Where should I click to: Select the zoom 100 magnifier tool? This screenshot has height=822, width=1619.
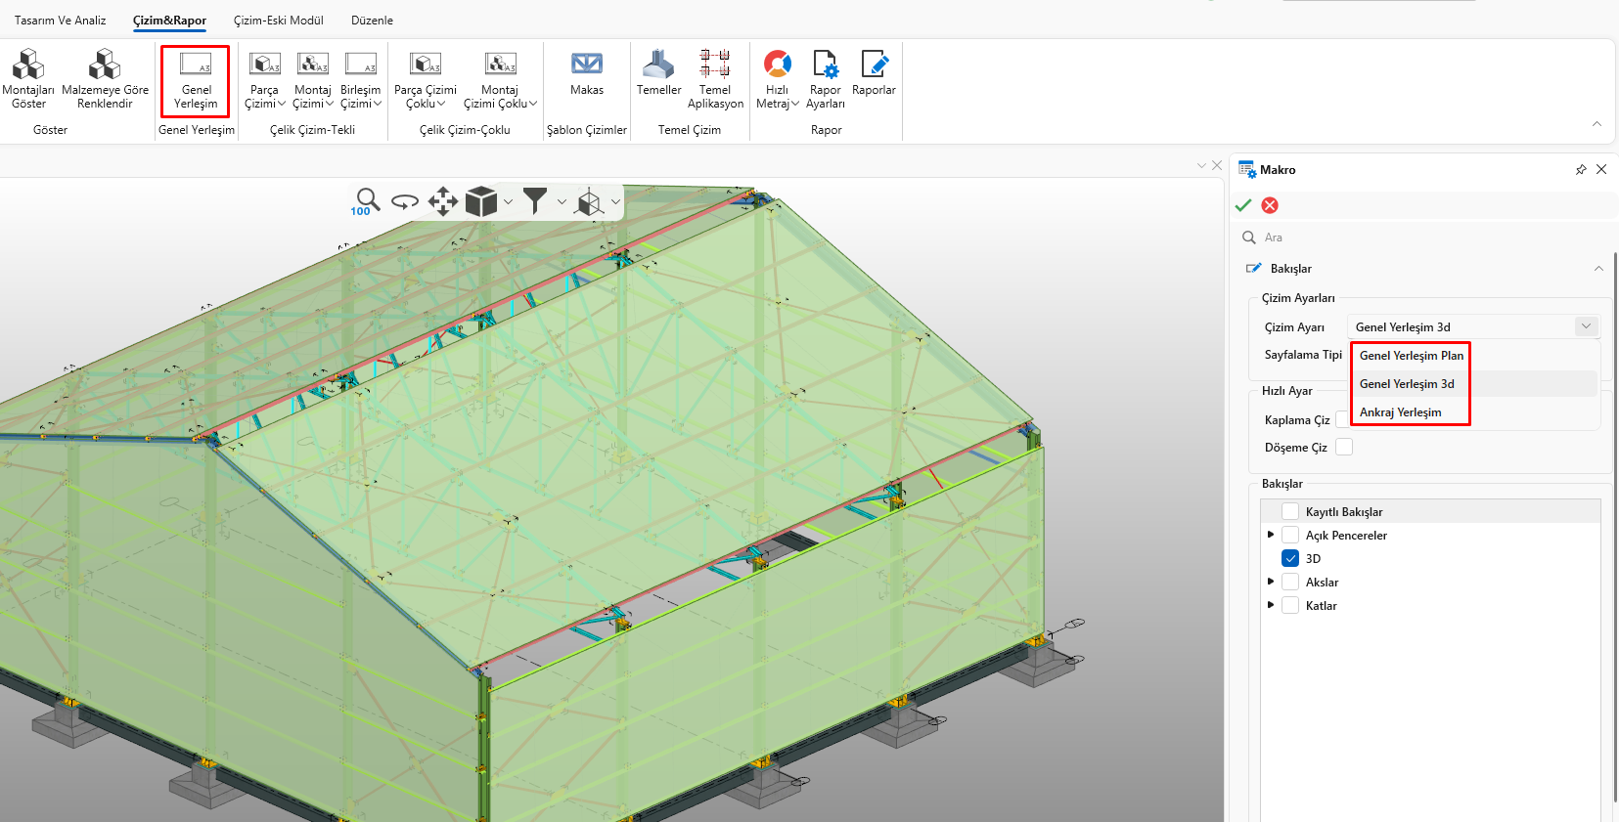click(366, 201)
